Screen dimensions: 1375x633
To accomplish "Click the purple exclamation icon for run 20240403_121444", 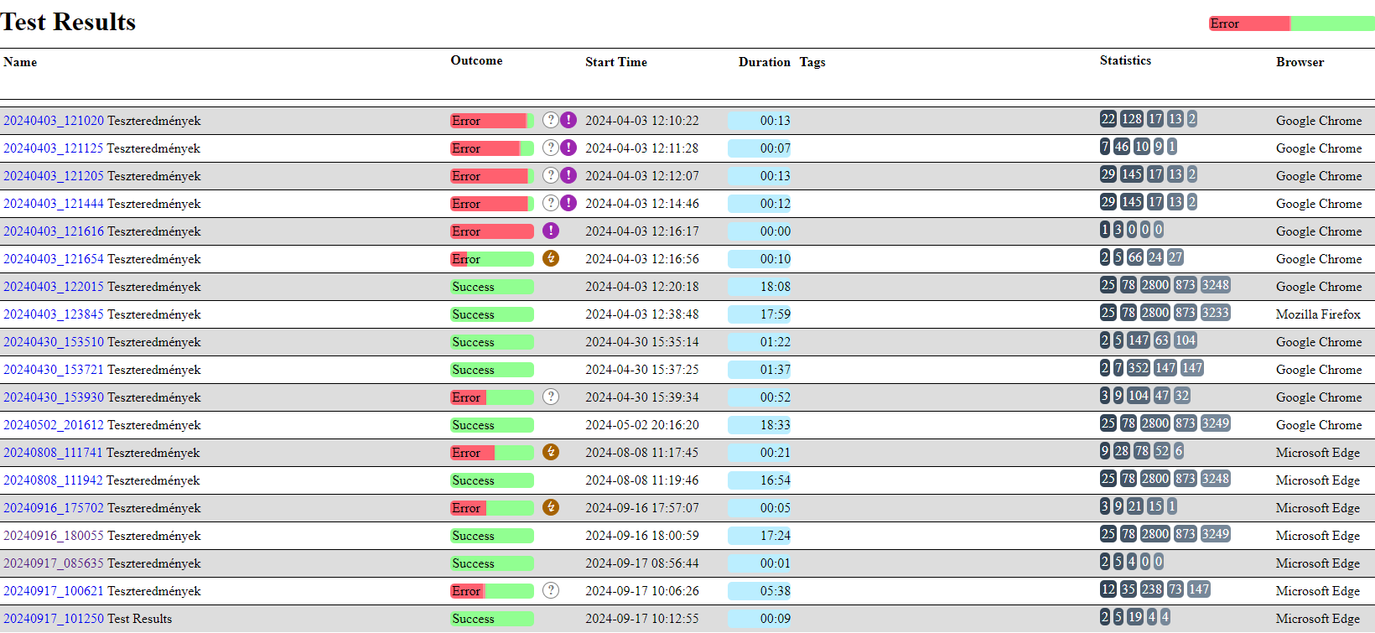I will pos(568,203).
